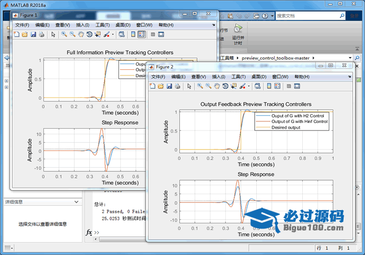Open 窗口(W) menu in Figure 2
The height and width of the screenshot is (255, 365).
coord(280,76)
